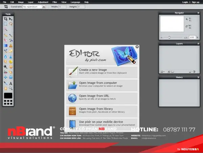Open the Adjustment menu
Screen dimensions: 203x153
tap(43, 2)
